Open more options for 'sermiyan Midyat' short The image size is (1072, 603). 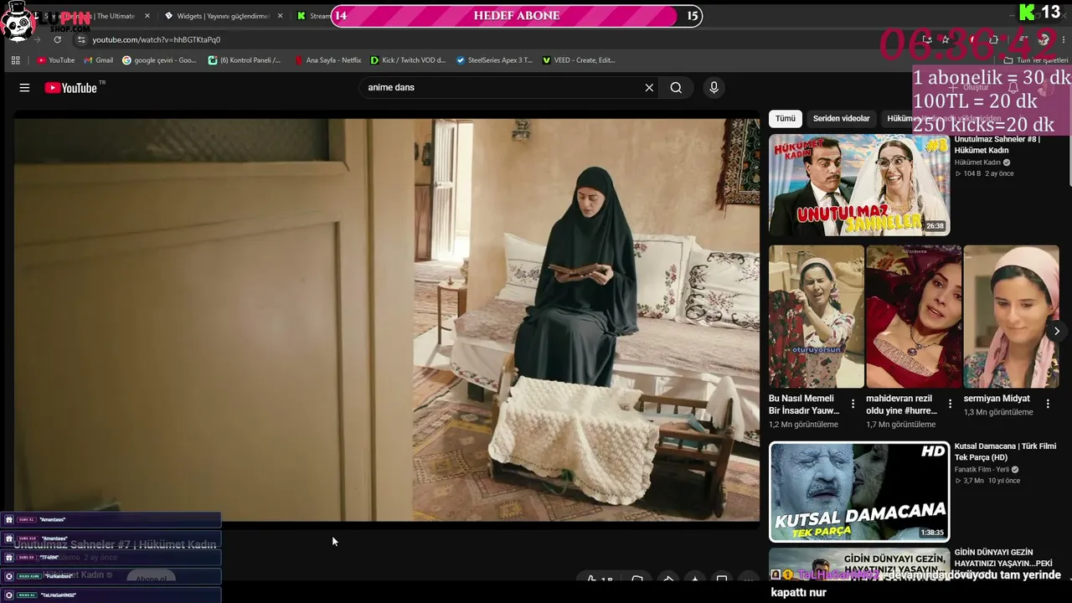(x=1048, y=404)
